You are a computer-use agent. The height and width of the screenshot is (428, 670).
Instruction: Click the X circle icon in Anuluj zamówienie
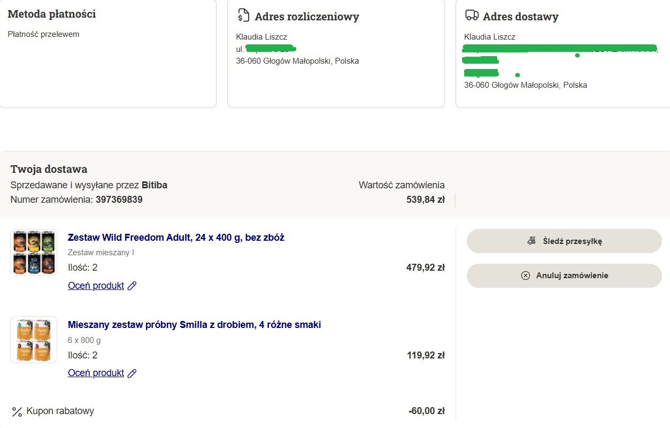tap(526, 276)
